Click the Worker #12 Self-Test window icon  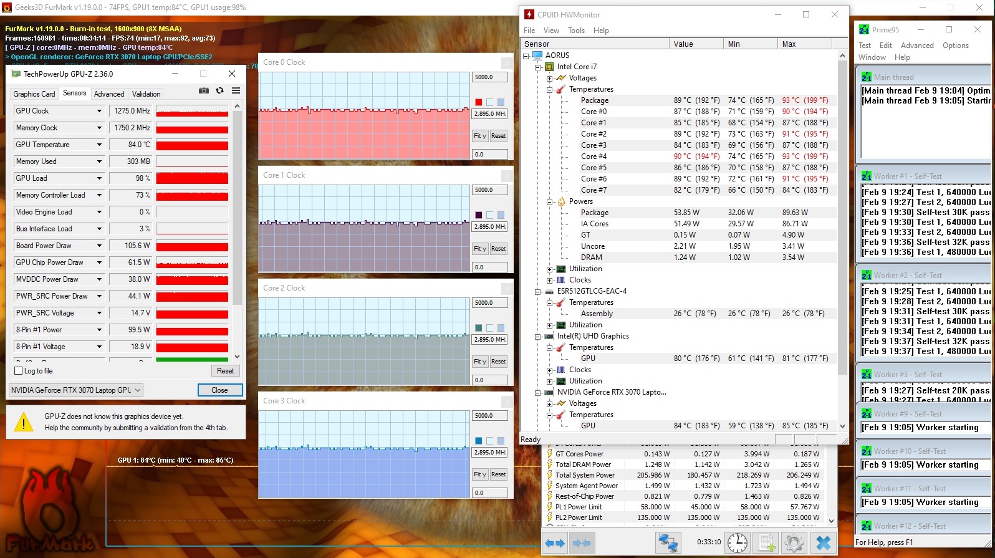pyautogui.click(x=867, y=526)
